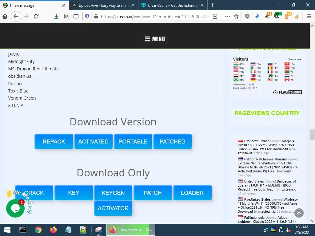The width and height of the screenshot is (315, 236).
Task: Open tracking protection shield in address bar
Action: point(87,17)
